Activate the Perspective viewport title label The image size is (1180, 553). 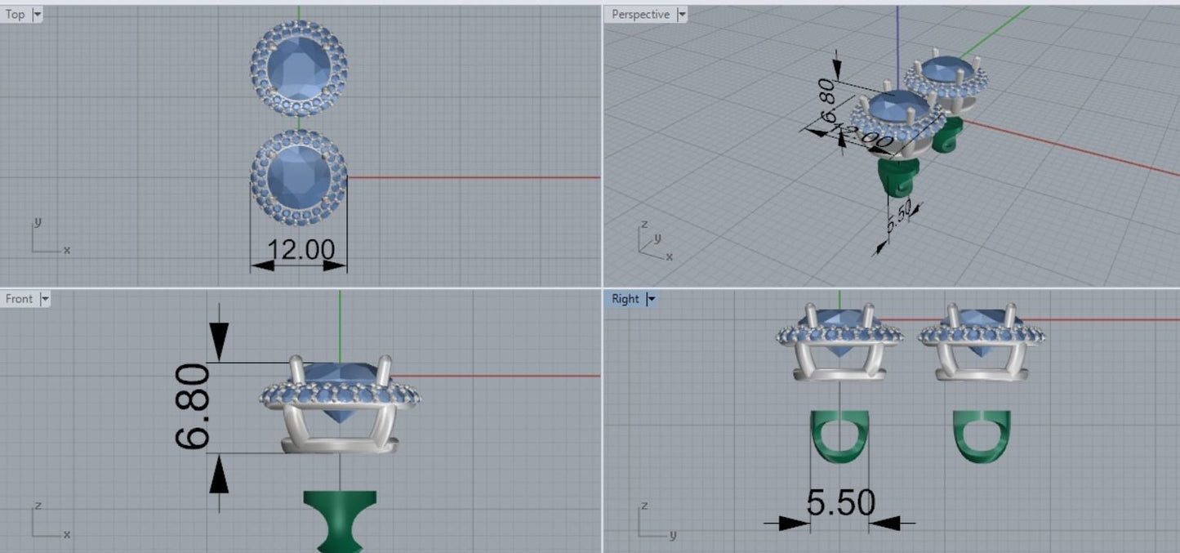[640, 15]
